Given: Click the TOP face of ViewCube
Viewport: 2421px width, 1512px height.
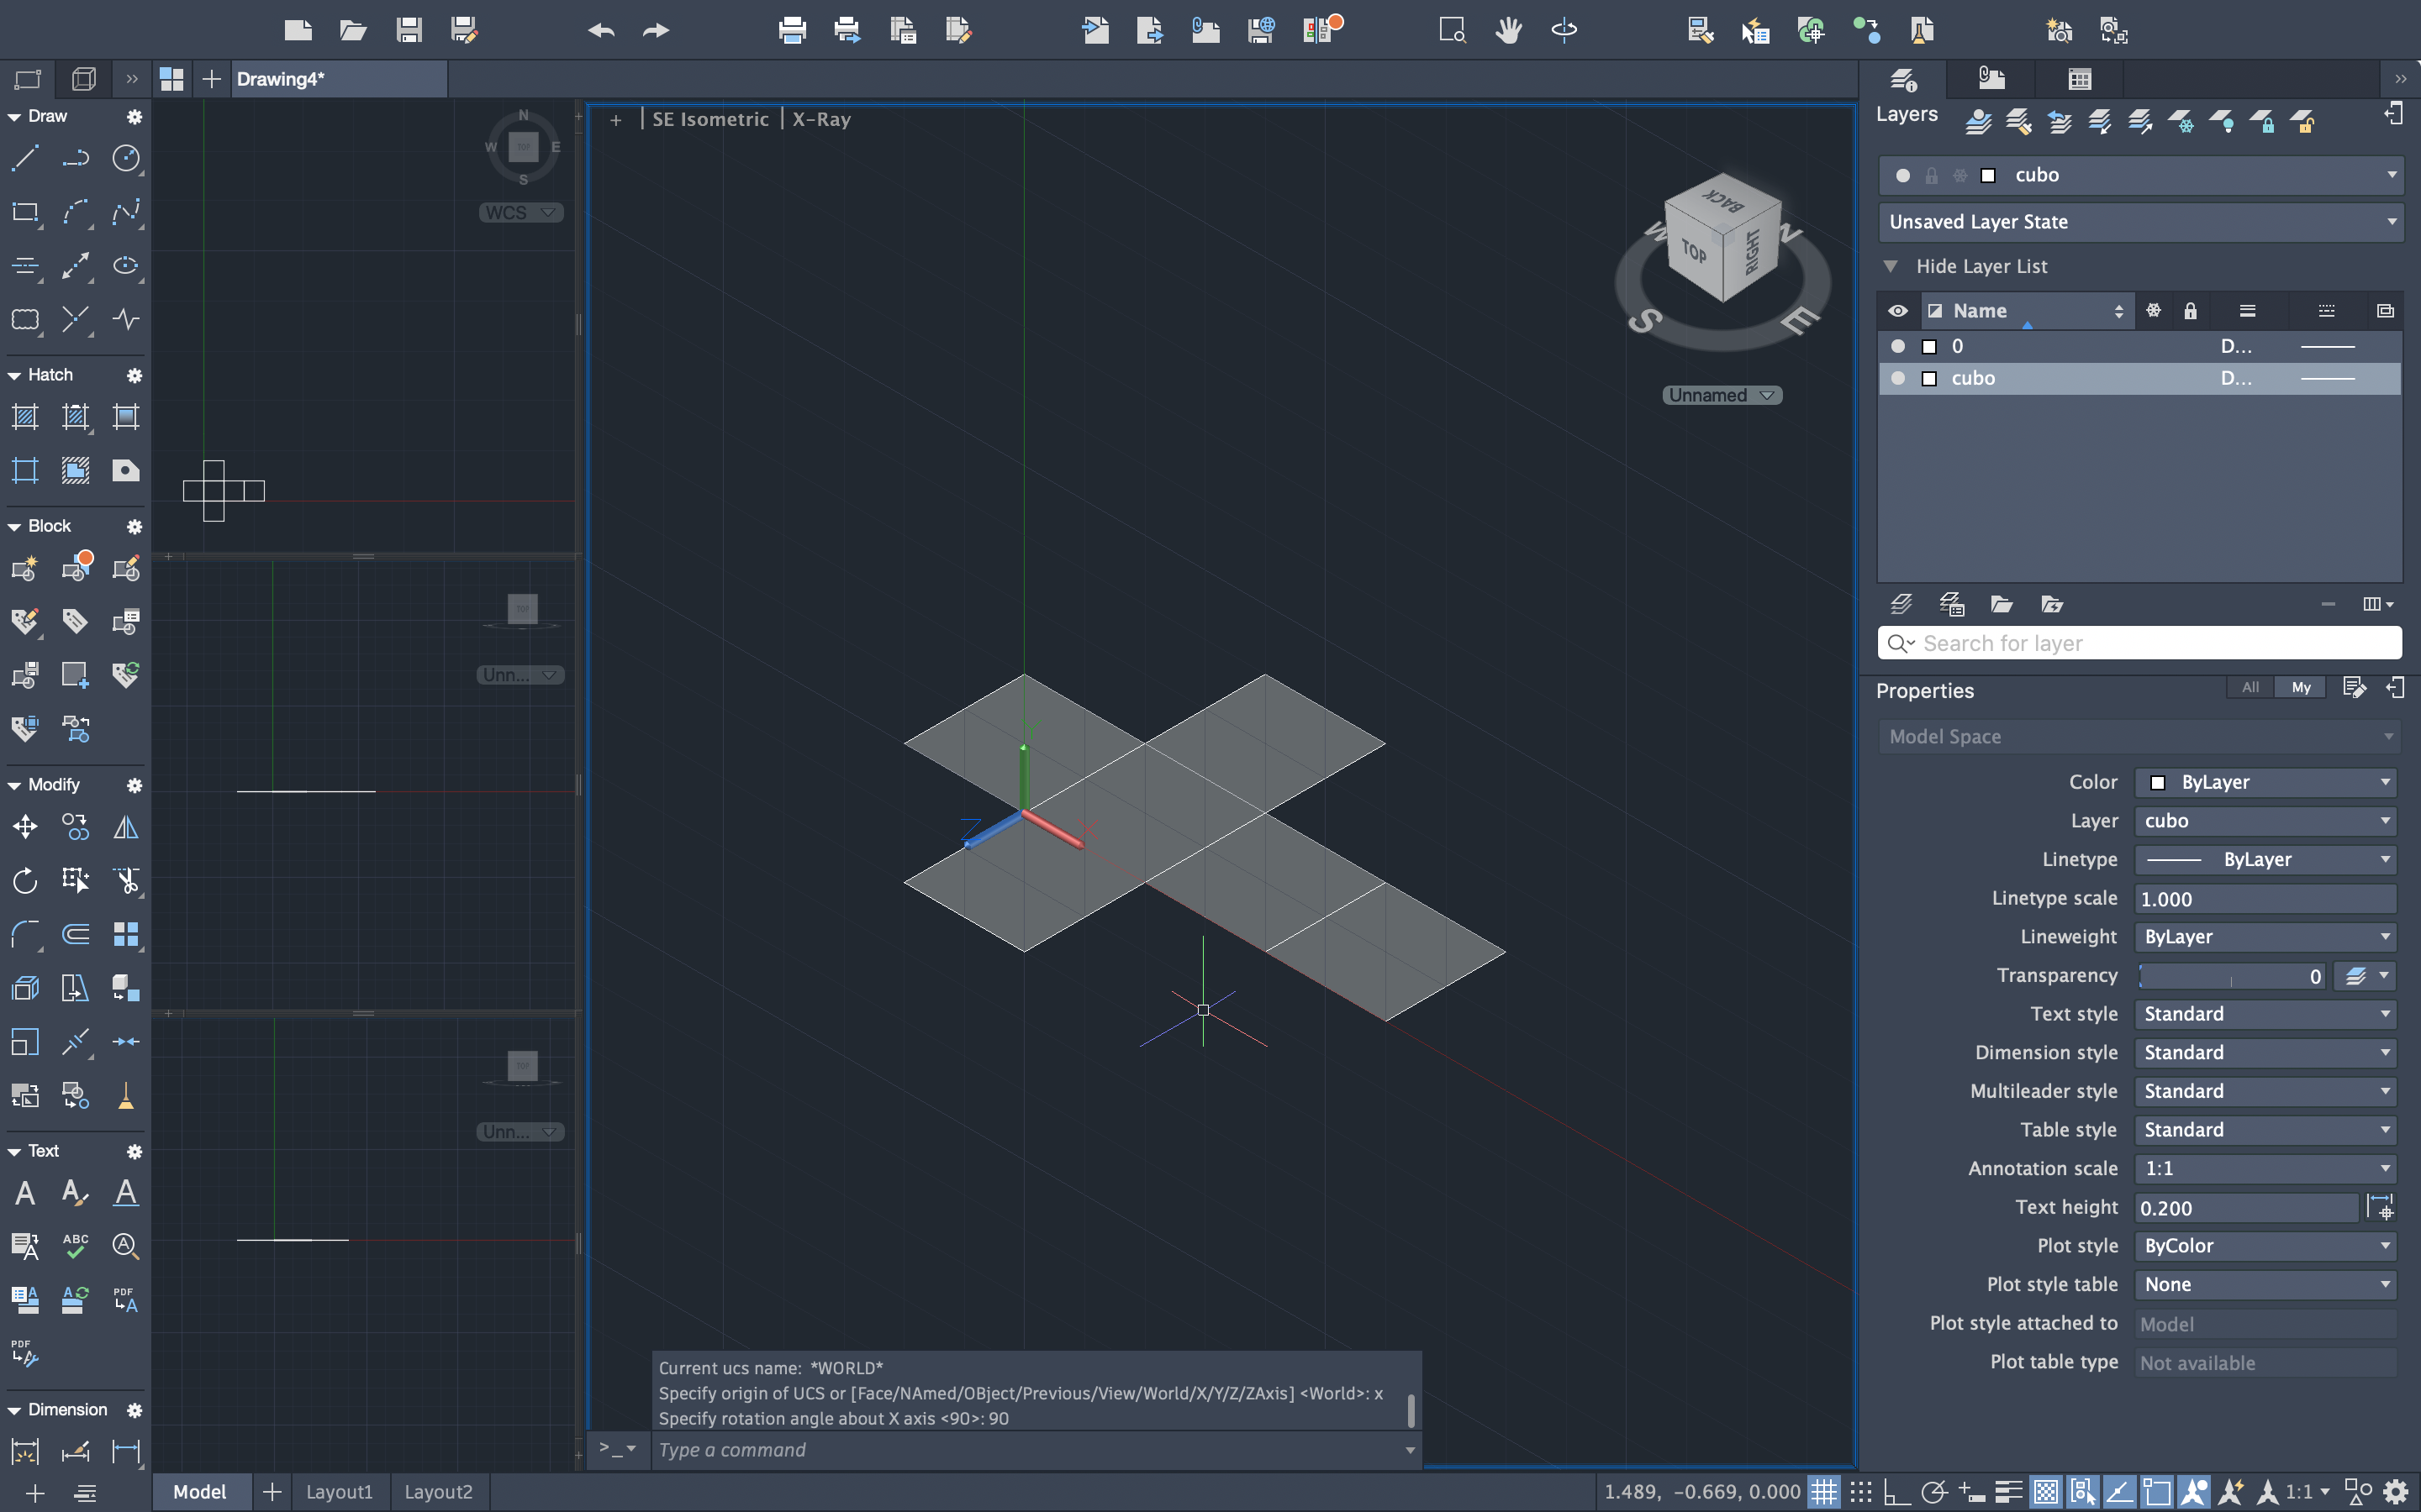Looking at the screenshot, I should point(1693,250).
